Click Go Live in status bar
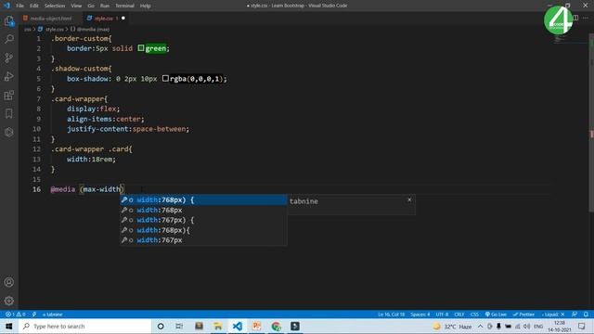Viewport: 594px width, 334px height. [496, 315]
